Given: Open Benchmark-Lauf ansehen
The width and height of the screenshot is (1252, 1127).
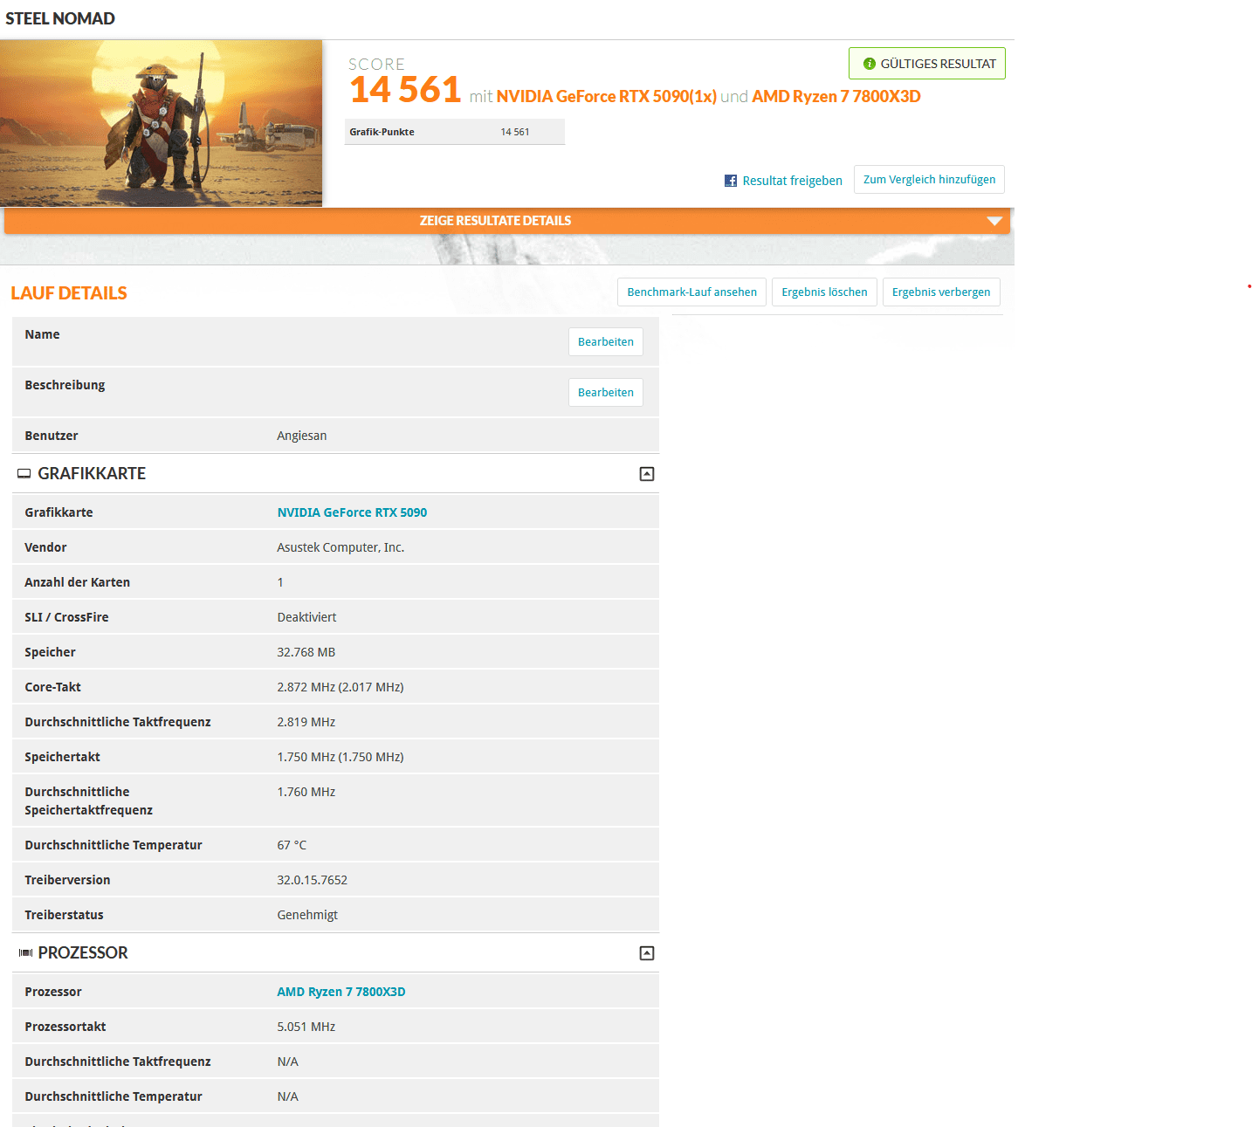Looking at the screenshot, I should pos(691,292).
